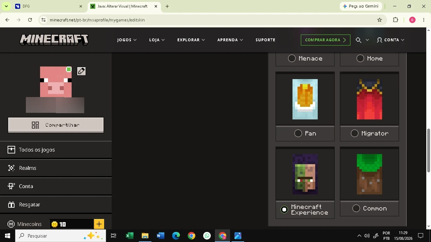Close the Java: Alterar Visual tab

156,6
